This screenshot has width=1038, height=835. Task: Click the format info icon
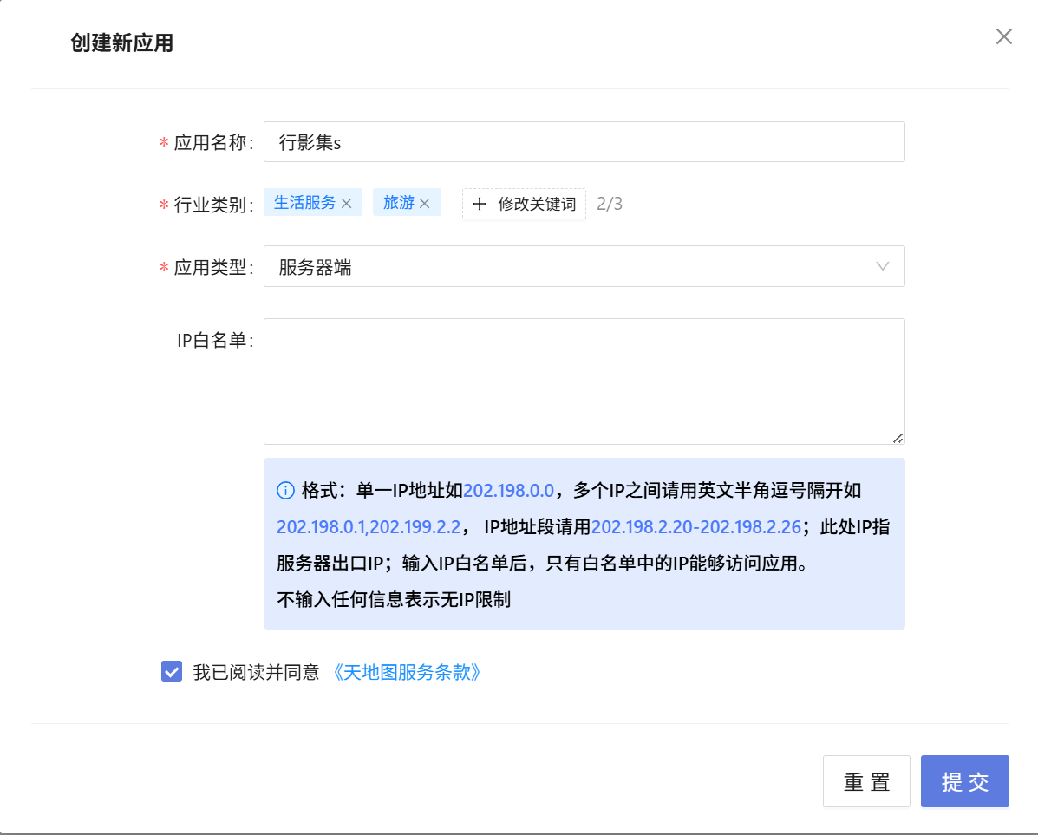[285, 491]
